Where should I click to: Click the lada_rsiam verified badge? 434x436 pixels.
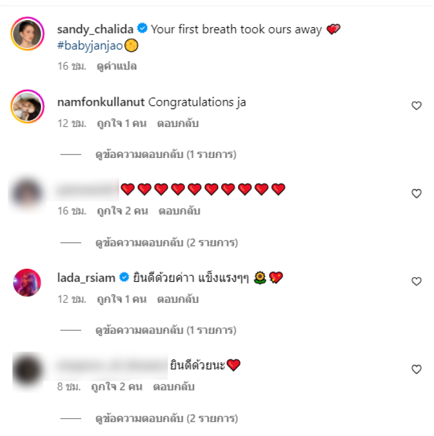[x=124, y=277]
